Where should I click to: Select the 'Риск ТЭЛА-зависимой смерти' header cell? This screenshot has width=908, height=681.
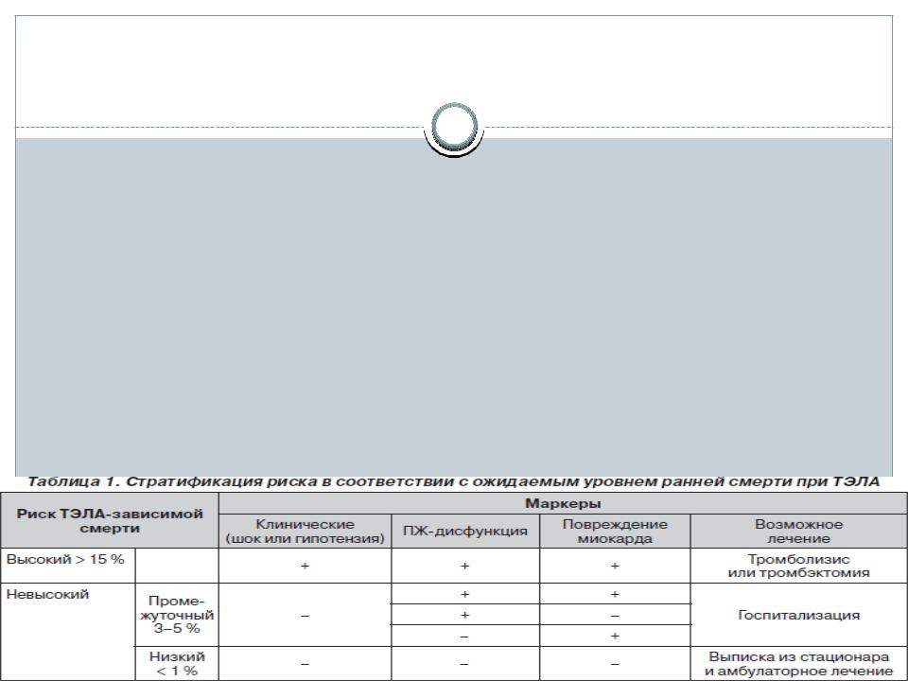pos(110,520)
